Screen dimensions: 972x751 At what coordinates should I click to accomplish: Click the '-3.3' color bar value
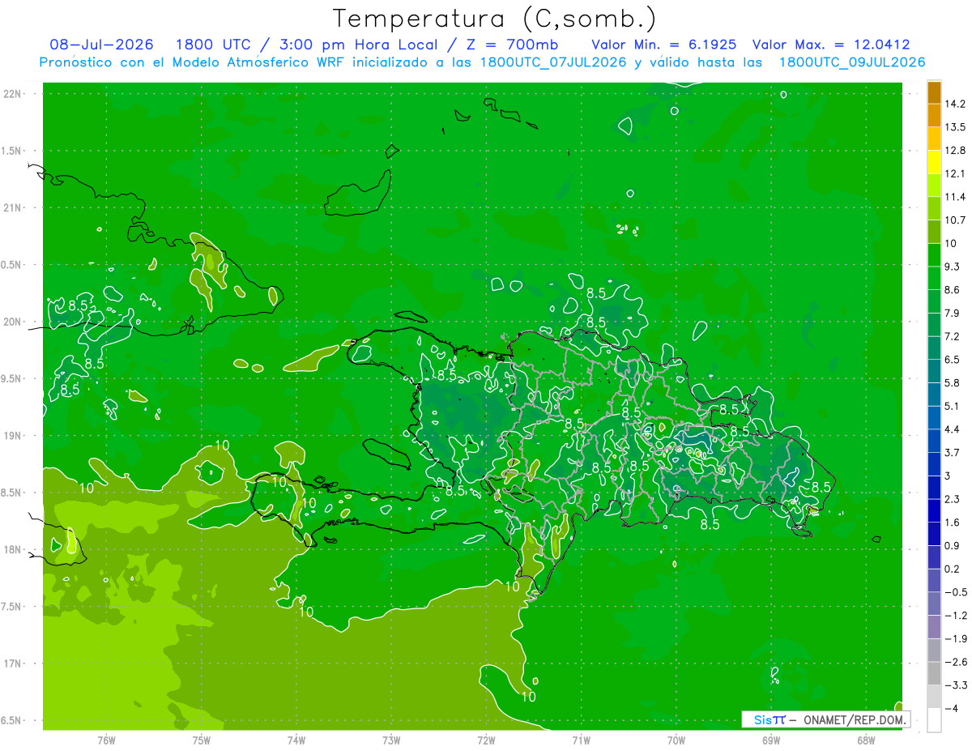[956, 685]
